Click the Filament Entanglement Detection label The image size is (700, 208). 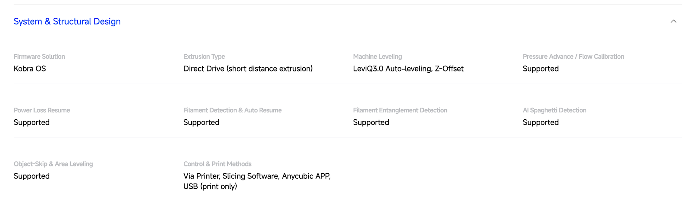coord(400,110)
